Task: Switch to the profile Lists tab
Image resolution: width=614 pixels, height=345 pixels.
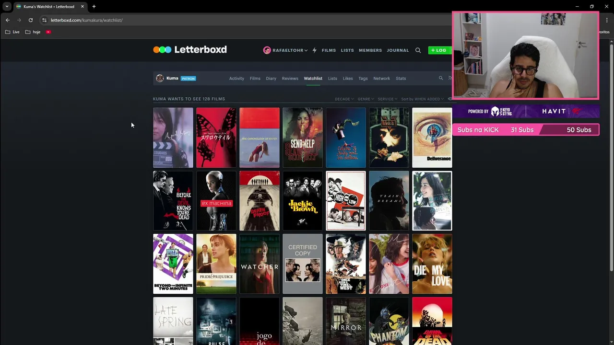Action: (332, 79)
